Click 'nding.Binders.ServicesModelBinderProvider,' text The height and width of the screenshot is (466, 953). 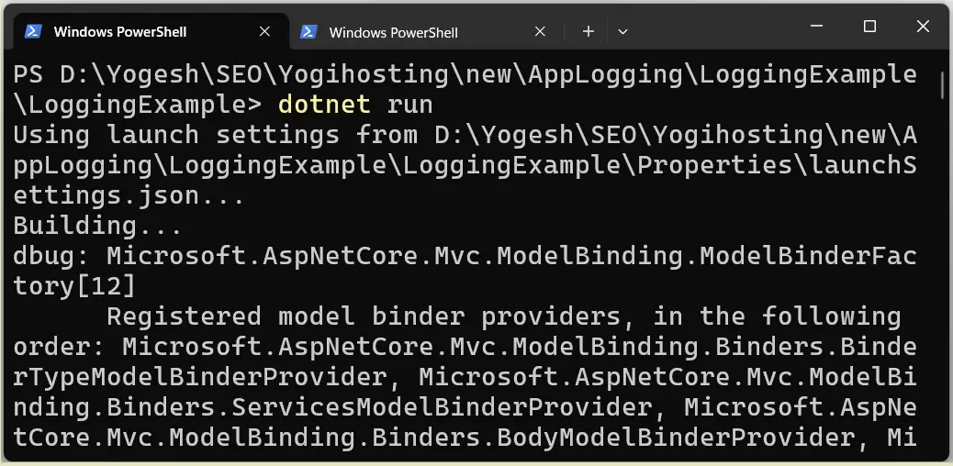[x=340, y=407]
